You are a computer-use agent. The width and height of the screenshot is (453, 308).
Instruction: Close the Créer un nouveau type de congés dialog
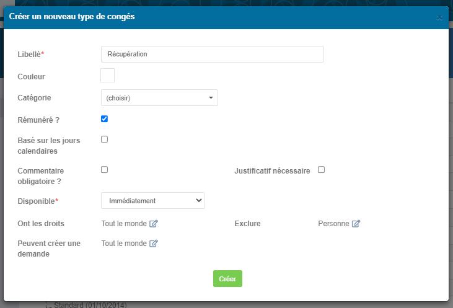439,17
